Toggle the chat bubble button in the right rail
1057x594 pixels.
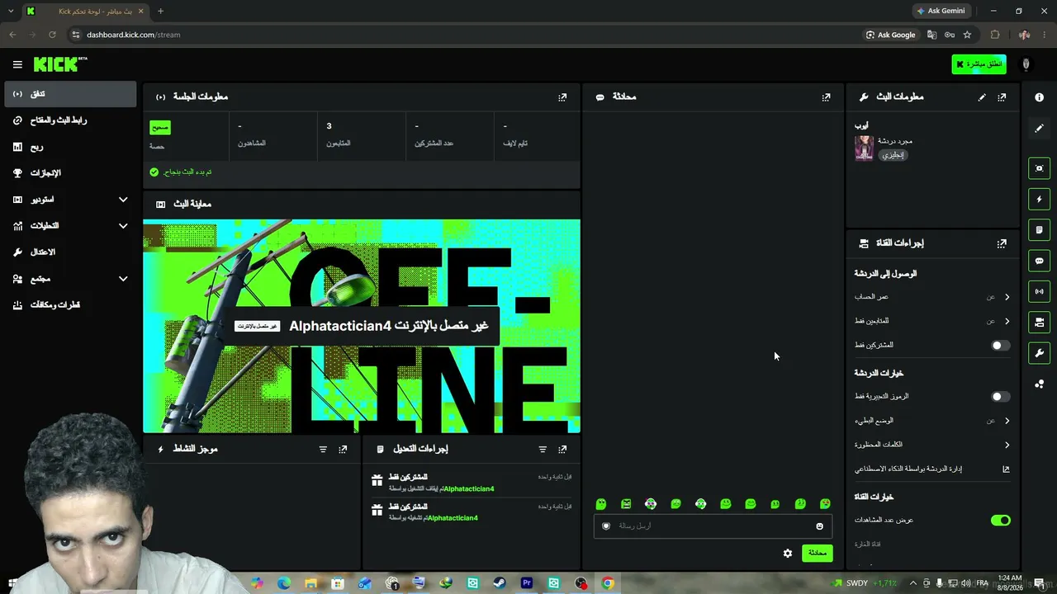[1039, 261]
